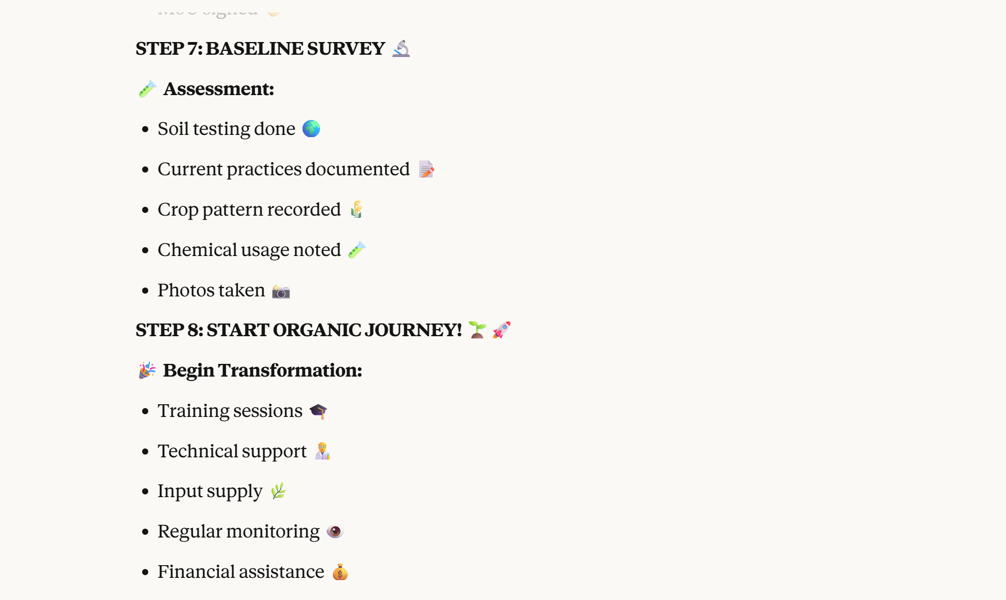Click the test tube emoji after Chemical usage noted
This screenshot has height=600, width=1006.
(x=357, y=250)
